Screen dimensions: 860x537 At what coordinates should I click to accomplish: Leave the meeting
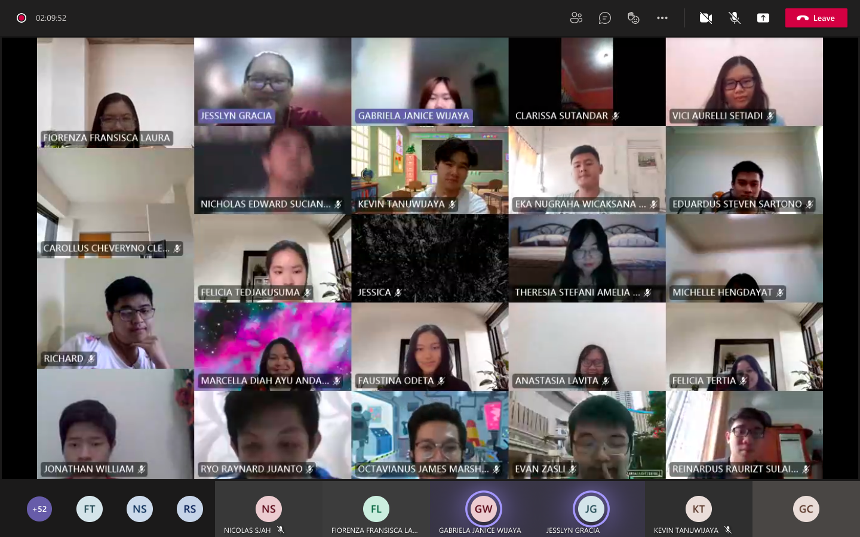(x=816, y=18)
